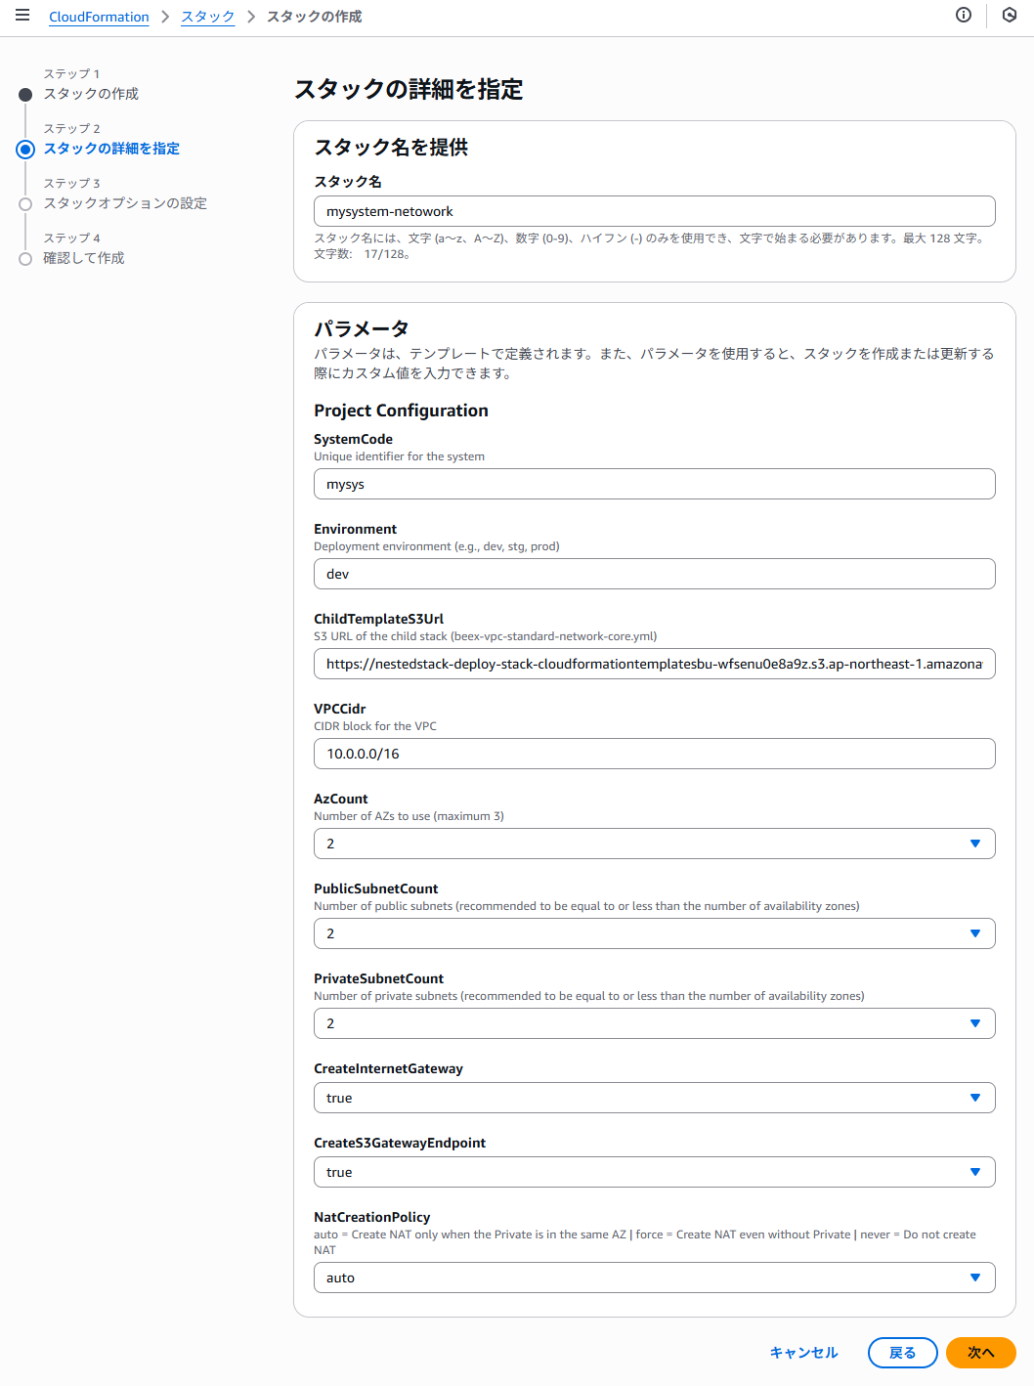The height and width of the screenshot is (1386, 1034).
Task: Click the パラメータ section heading
Action: pyautogui.click(x=362, y=328)
